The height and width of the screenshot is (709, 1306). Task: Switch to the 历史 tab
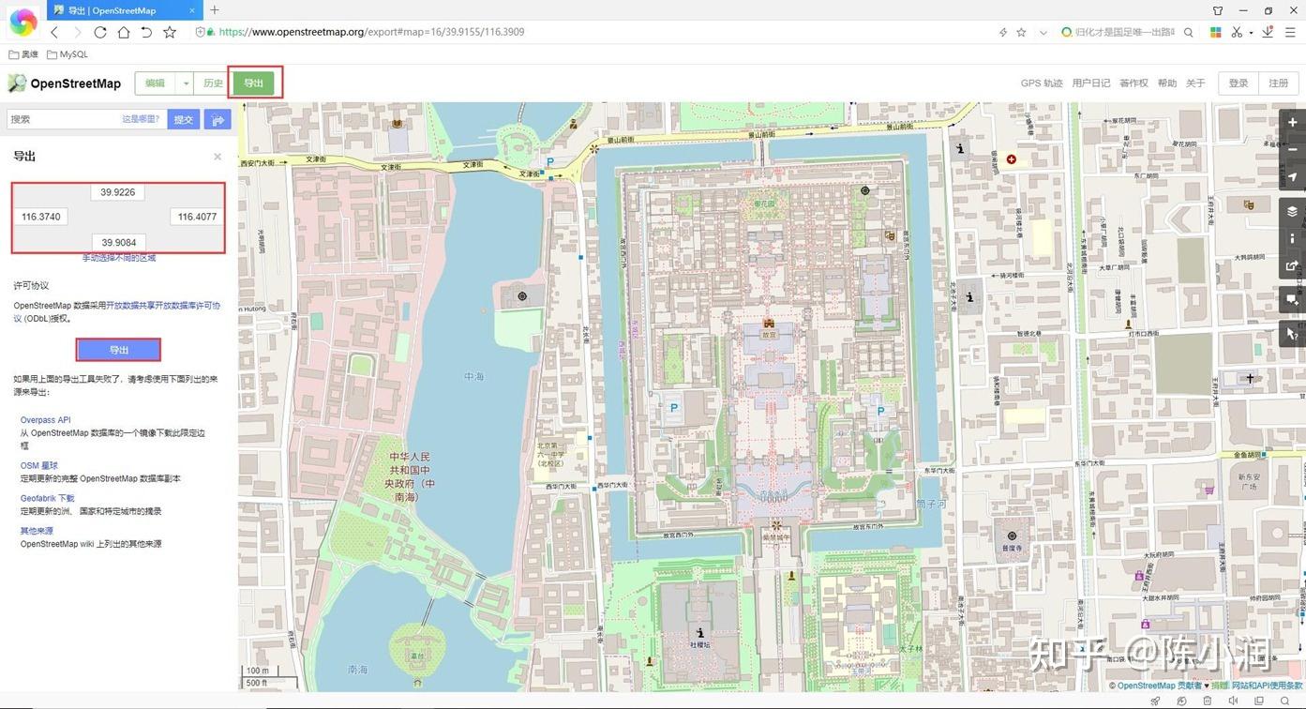pos(212,83)
